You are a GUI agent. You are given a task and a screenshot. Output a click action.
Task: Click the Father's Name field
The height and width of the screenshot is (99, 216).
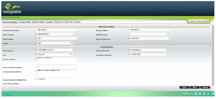pyautogui.click(x=57, y=38)
